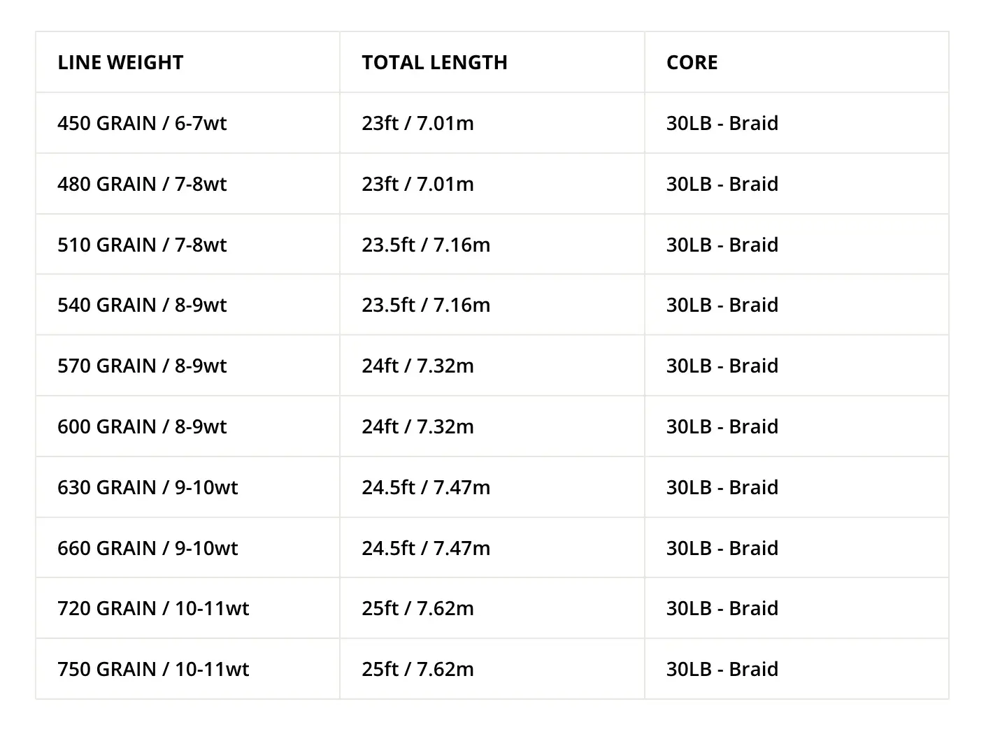Select the 450 GRAIN / 6-7wt cell
Image resolution: width=986 pixels, height=734 pixels.
click(x=142, y=123)
